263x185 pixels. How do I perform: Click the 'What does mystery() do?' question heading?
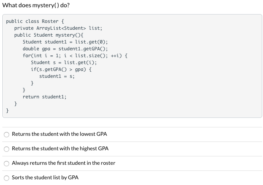click(x=36, y=5)
